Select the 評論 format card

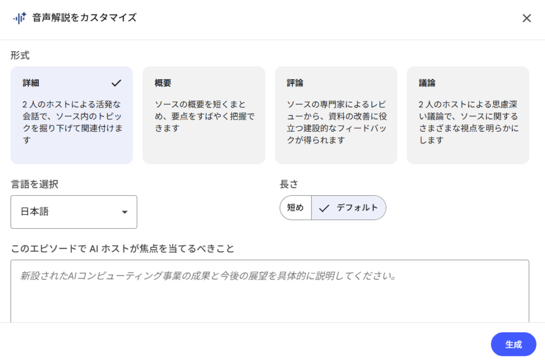pyautogui.click(x=335, y=115)
